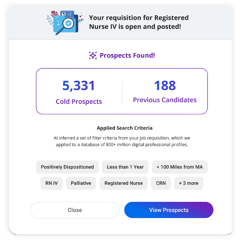Click the 5,331 cold prospects number

[x=79, y=86]
